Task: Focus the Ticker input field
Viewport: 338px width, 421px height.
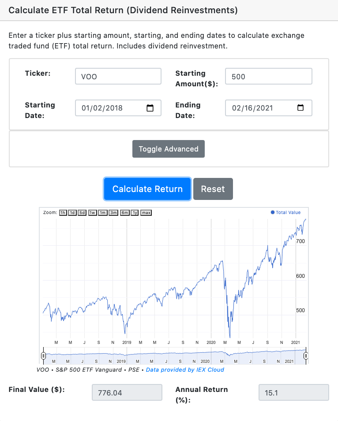Action: [118, 76]
